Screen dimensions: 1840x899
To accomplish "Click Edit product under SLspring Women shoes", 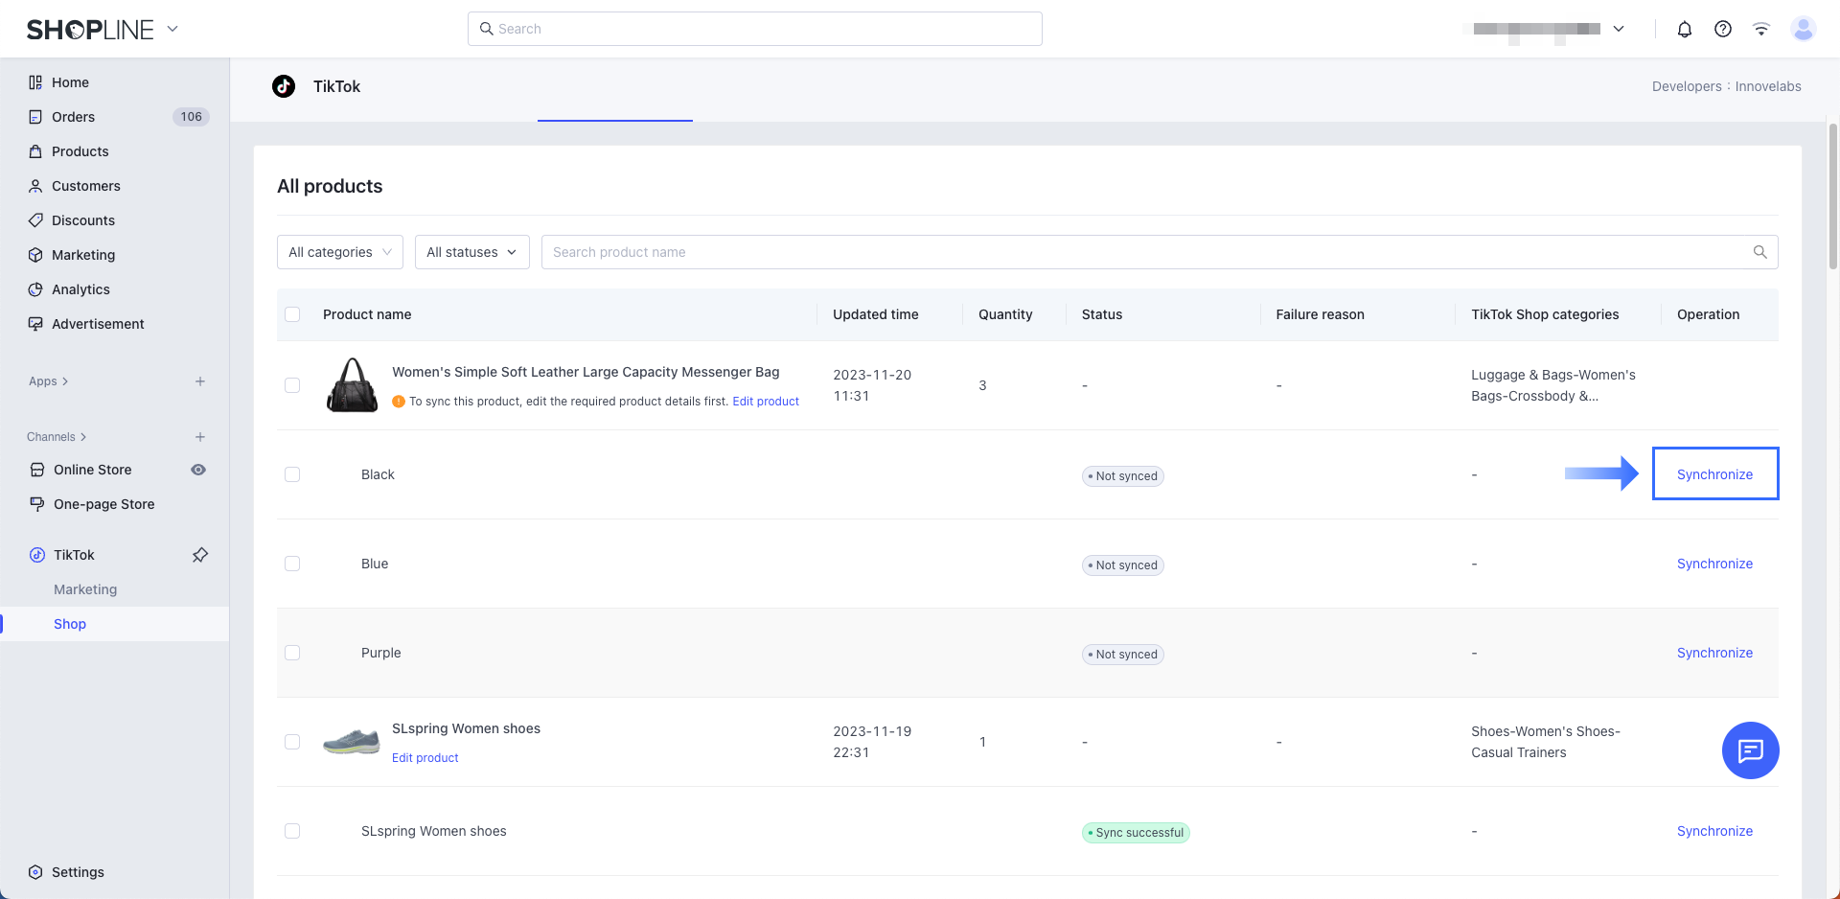I will [425, 758].
